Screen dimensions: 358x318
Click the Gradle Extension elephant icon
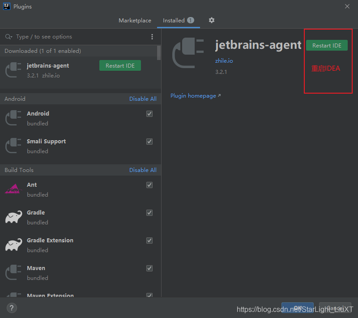14,245
